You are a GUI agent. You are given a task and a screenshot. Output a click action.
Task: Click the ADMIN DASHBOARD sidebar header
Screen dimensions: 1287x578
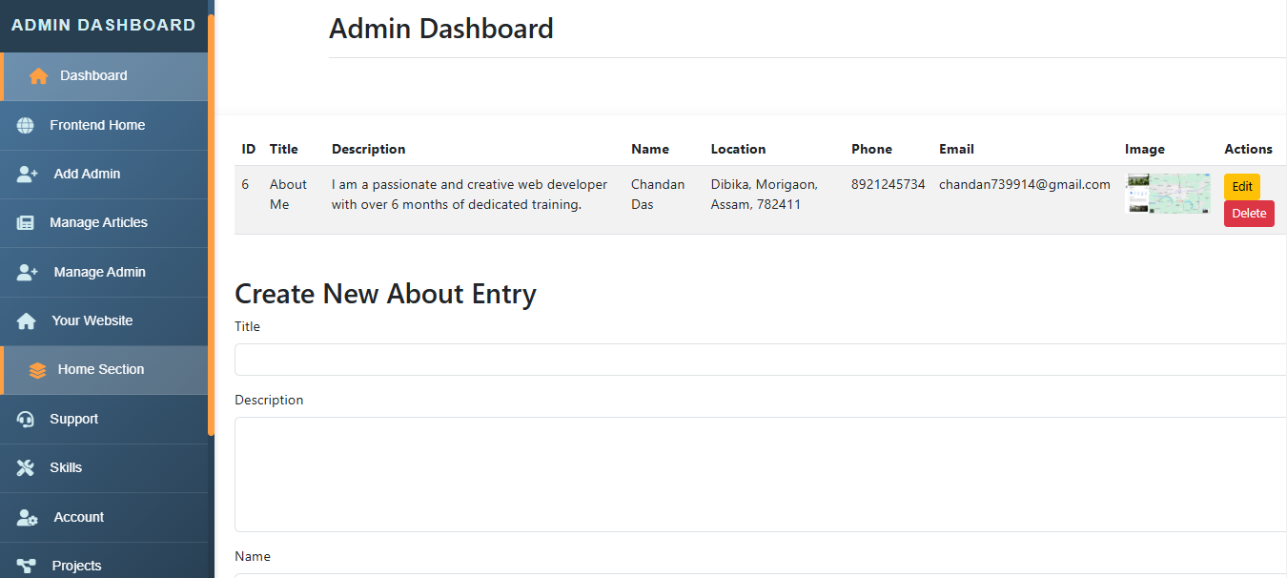tap(104, 26)
